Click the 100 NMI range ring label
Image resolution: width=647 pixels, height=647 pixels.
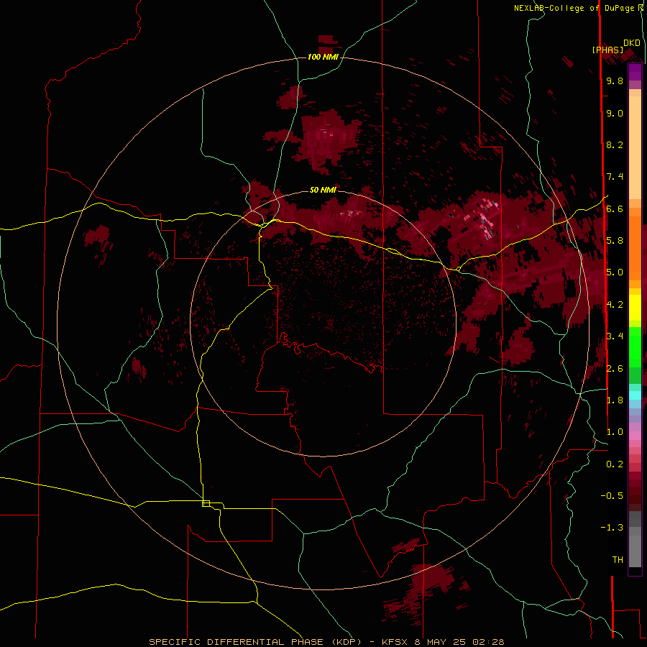point(323,57)
